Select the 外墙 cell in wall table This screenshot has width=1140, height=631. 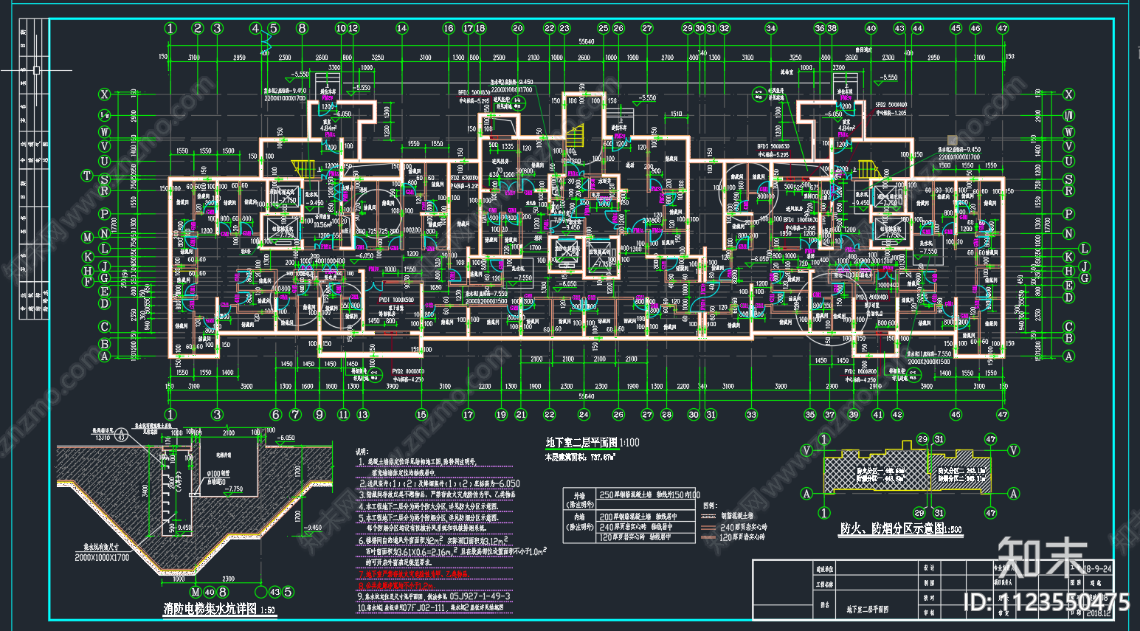[580, 500]
